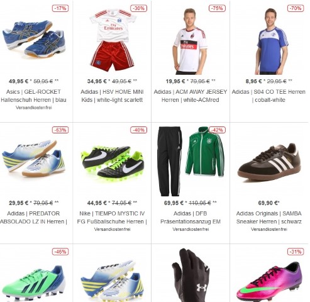Open Adidas S04 CO TEE Herren link

[x=268, y=96]
